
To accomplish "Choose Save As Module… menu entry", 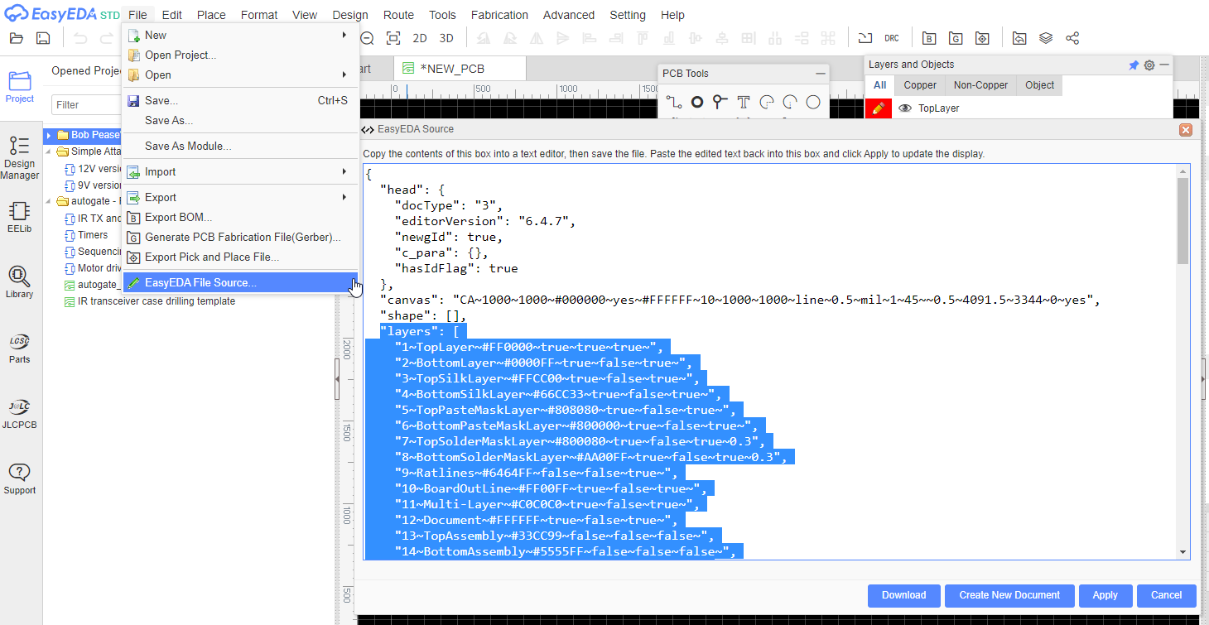I will click(x=240, y=146).
